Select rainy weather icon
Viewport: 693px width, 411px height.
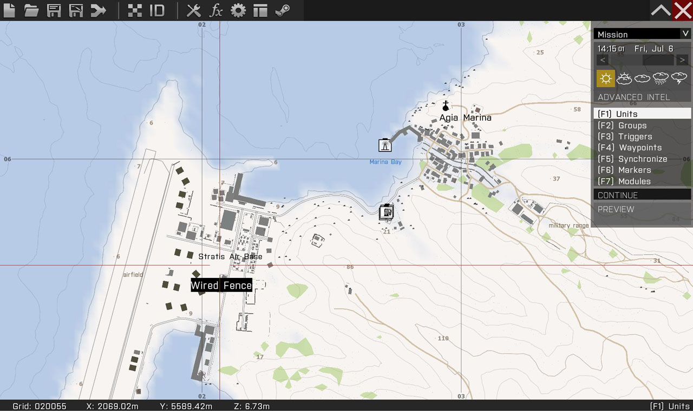point(661,78)
